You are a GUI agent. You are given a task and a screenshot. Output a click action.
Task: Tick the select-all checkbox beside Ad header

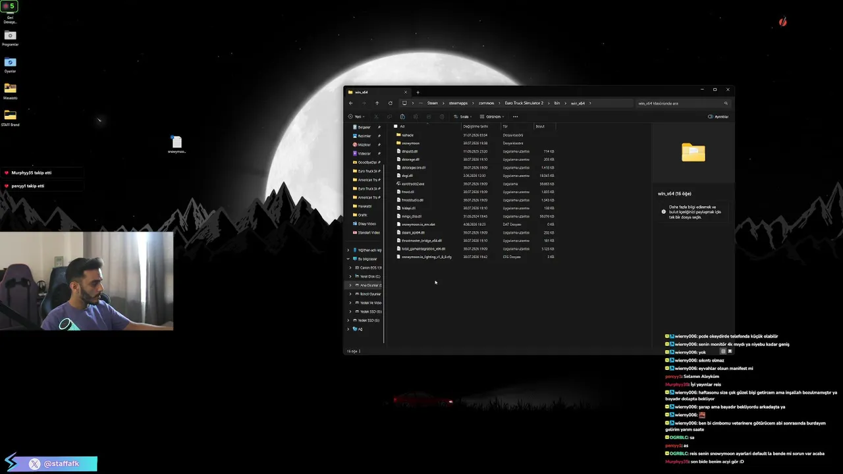(395, 126)
